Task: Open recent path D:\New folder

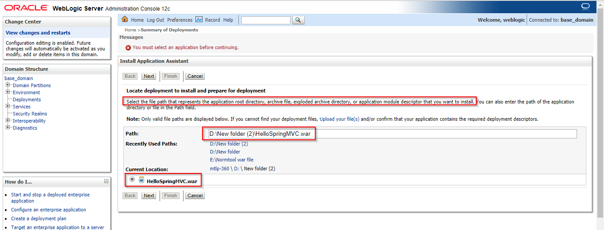Action: click(225, 152)
